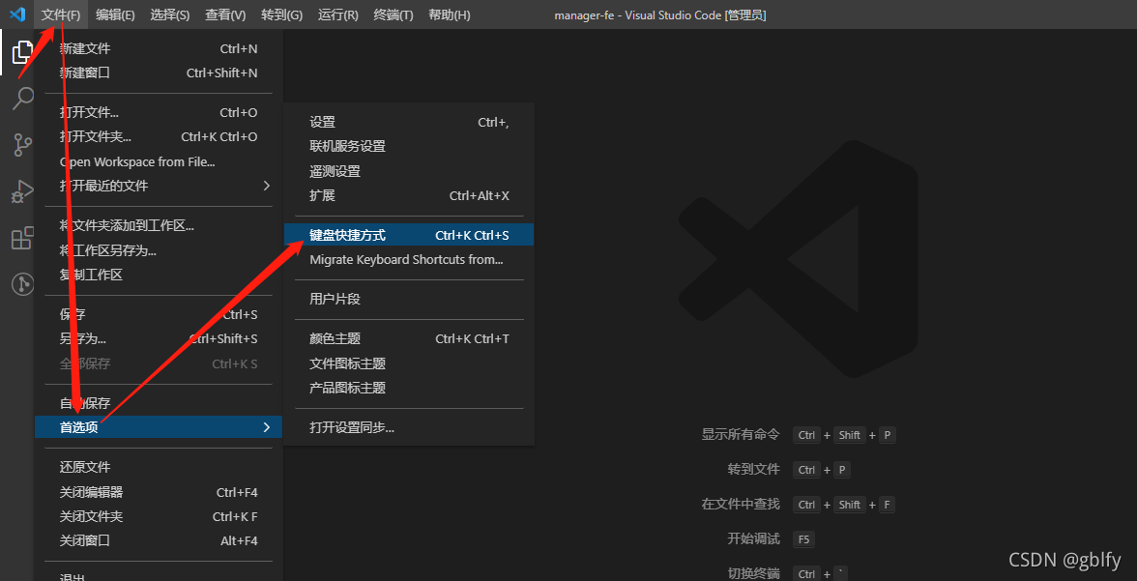The image size is (1137, 581).
Task: Choose 新建文件 from the File menu
Action: tap(159, 48)
